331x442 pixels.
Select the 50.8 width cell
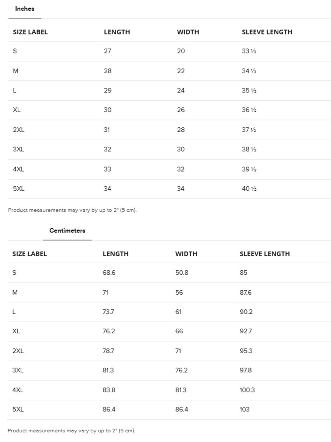(182, 273)
